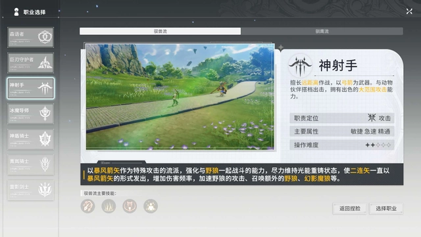Open the first arrow skill icon
This screenshot has width=421, height=237.
(x=87, y=206)
